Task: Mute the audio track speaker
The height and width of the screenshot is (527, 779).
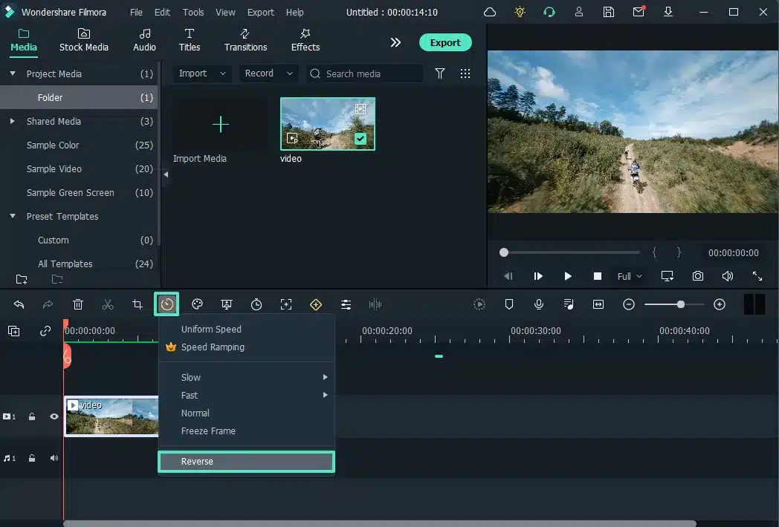Action: pos(54,458)
